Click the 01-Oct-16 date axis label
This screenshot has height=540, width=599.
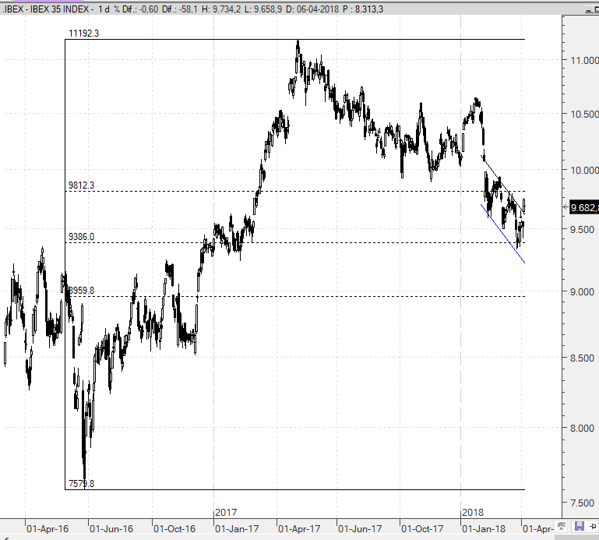click(174, 529)
